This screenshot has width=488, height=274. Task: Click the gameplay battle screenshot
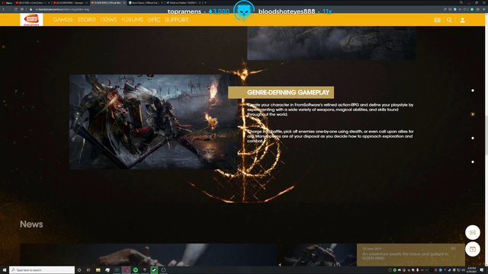[x=153, y=122]
